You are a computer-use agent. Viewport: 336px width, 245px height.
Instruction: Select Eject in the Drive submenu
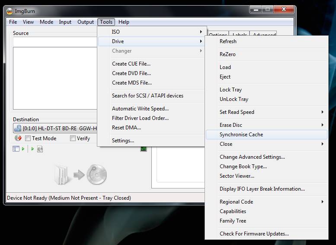coord(266,77)
